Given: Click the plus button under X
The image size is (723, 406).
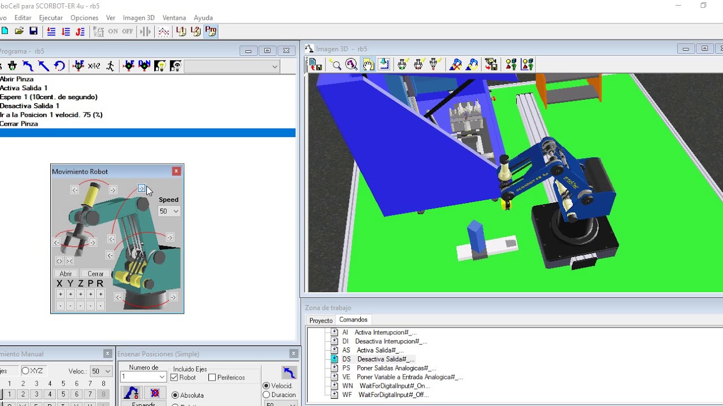Looking at the screenshot, I should [60, 294].
